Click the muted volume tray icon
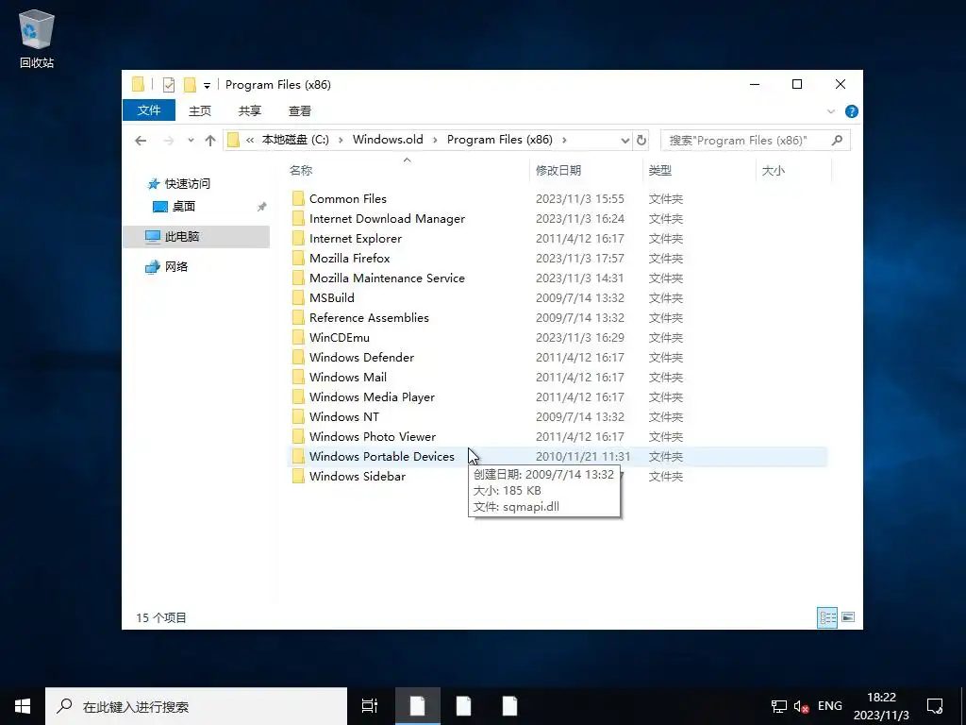Viewport: 966px width, 725px height. point(802,706)
